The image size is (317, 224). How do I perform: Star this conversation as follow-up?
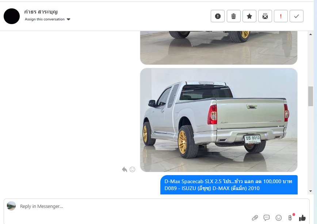coord(249,16)
